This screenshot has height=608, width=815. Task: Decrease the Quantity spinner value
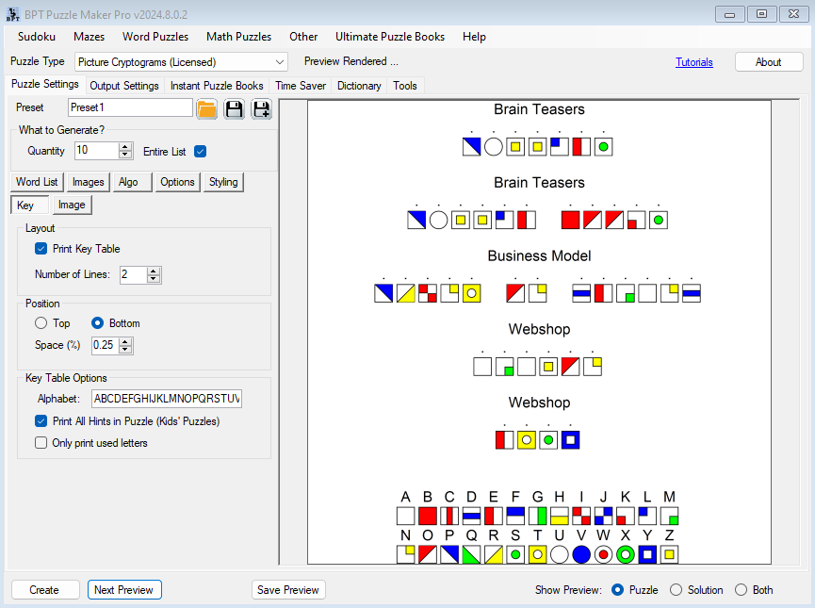coord(126,155)
